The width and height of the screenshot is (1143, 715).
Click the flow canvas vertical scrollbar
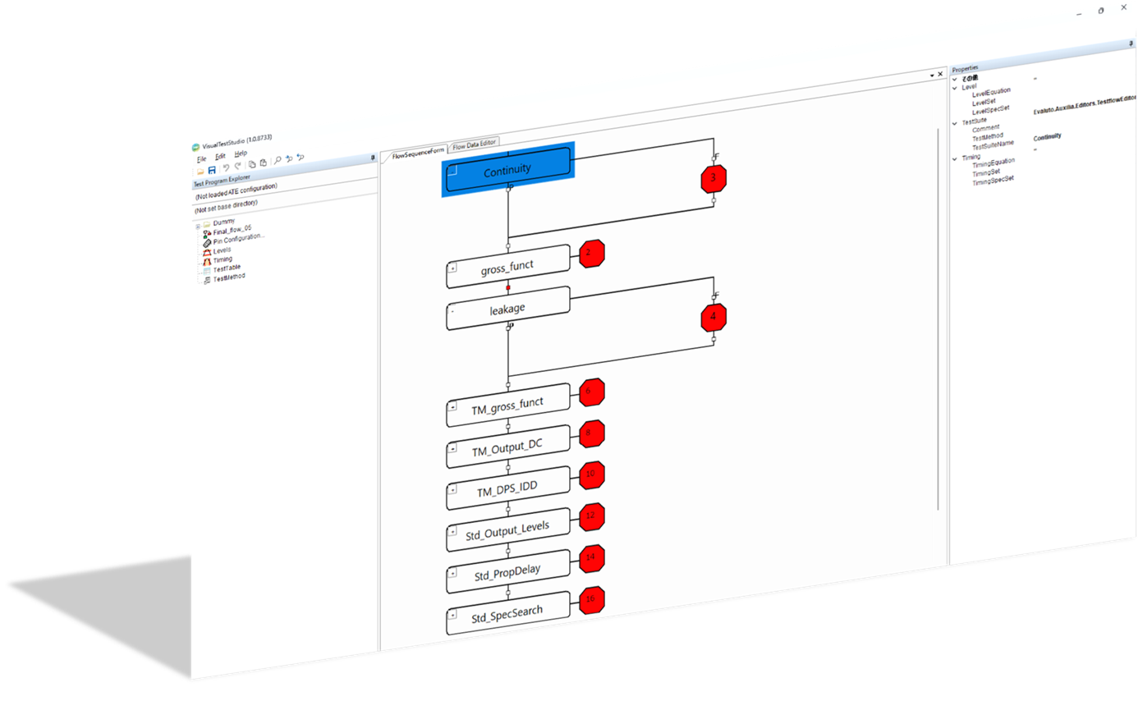(x=938, y=320)
